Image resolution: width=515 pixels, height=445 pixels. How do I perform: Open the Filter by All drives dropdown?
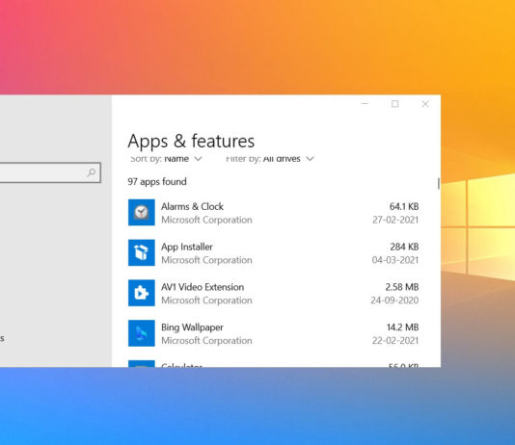point(270,159)
